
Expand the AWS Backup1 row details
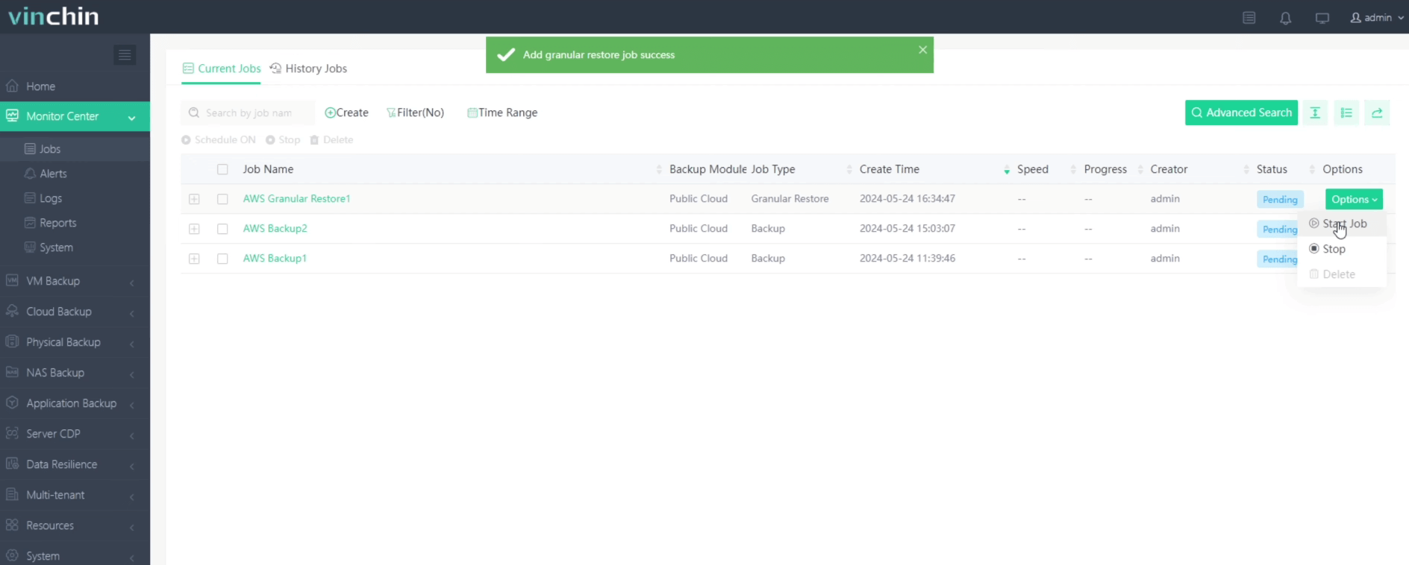(194, 259)
